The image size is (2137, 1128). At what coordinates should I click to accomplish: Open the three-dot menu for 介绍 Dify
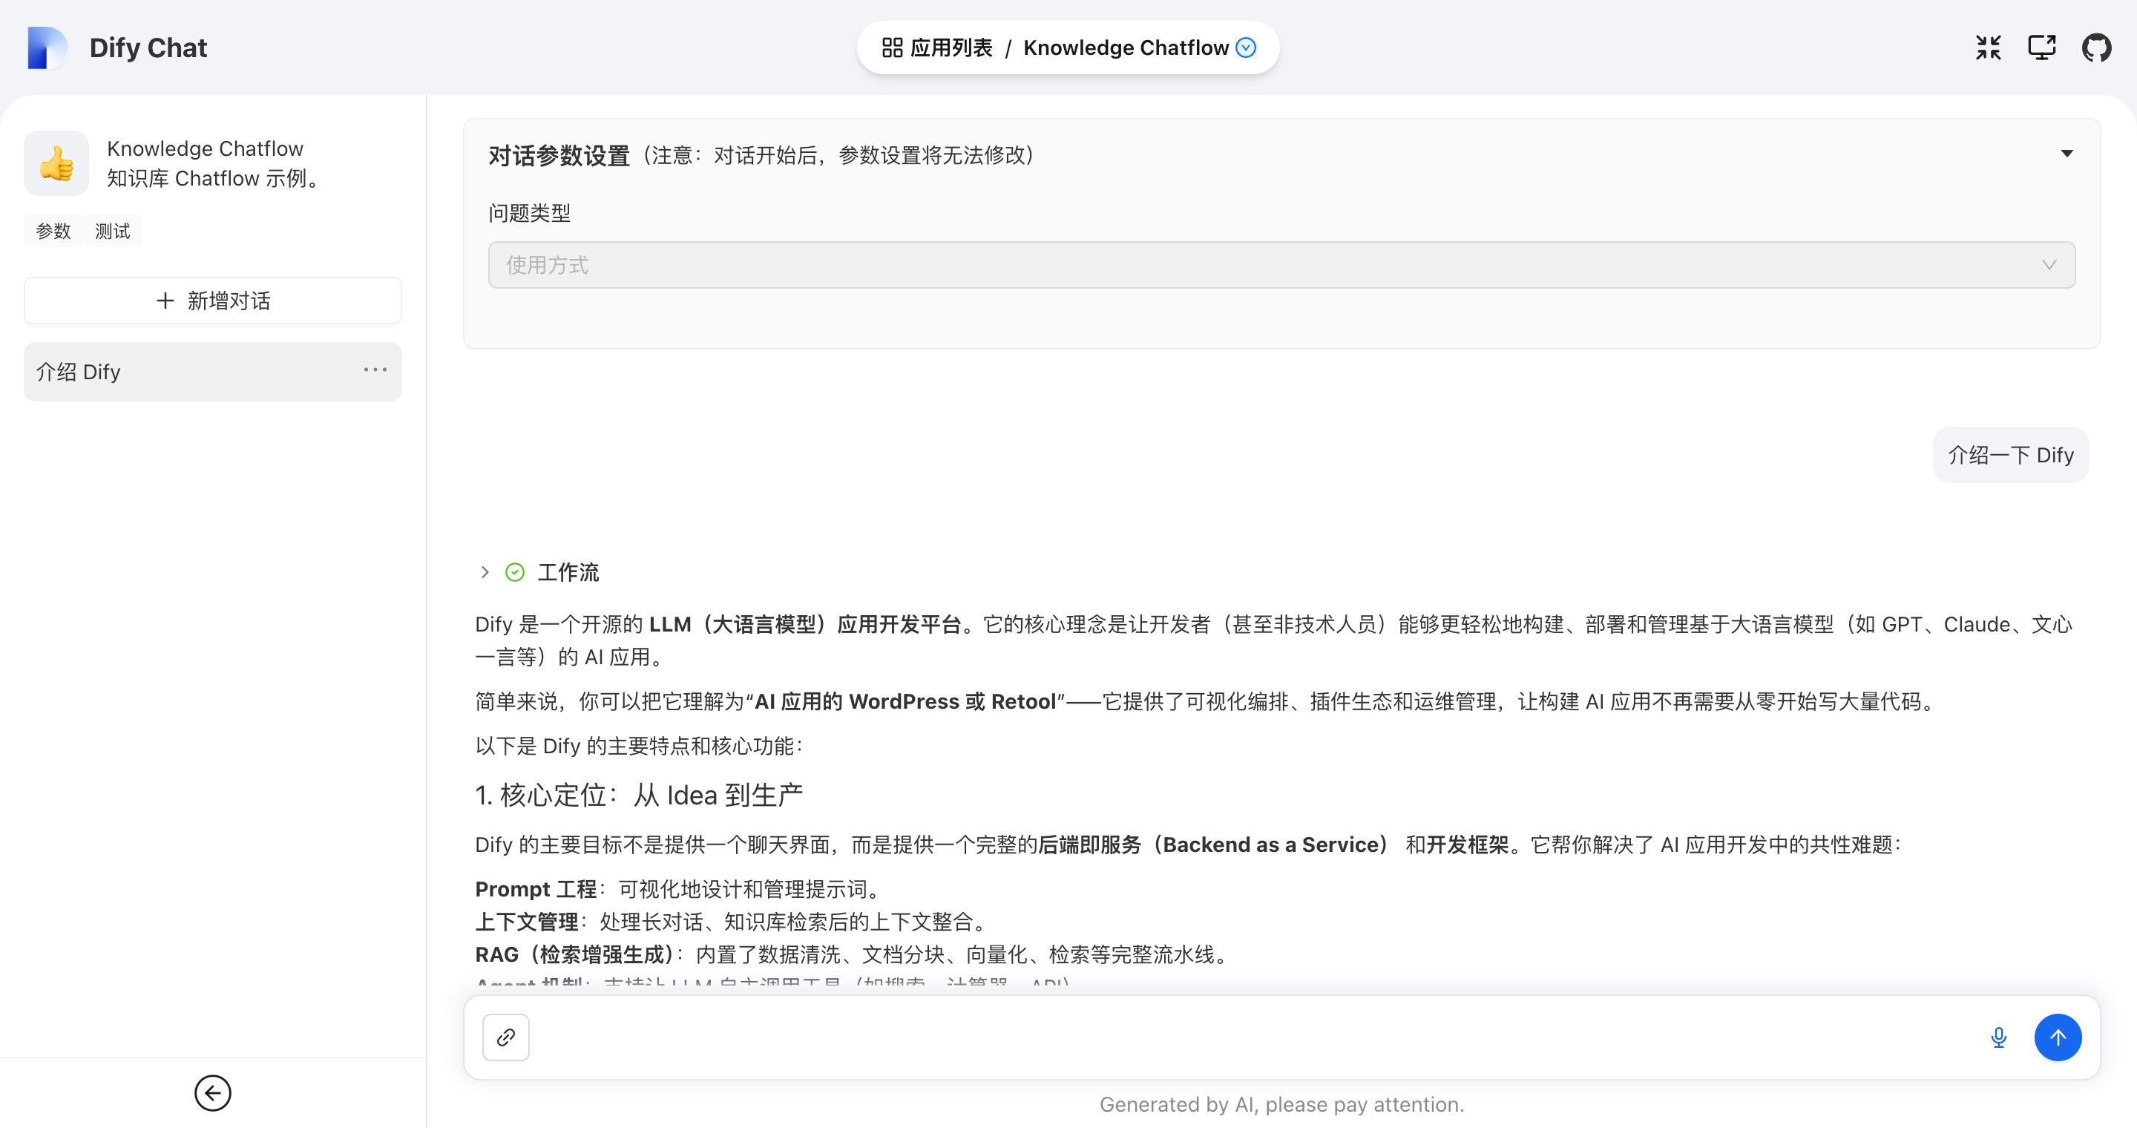375,370
